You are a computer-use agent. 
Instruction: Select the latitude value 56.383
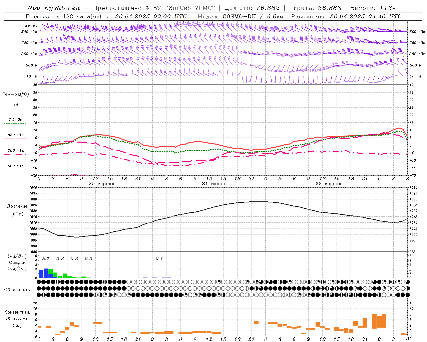(330, 8)
